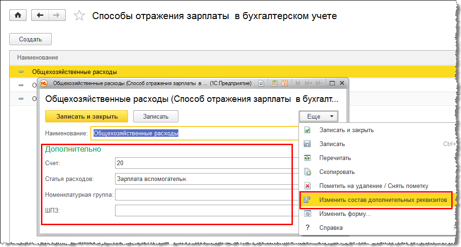Screen dimensions: 461x247
Task: Go to the home page icon
Action: click(18, 15)
